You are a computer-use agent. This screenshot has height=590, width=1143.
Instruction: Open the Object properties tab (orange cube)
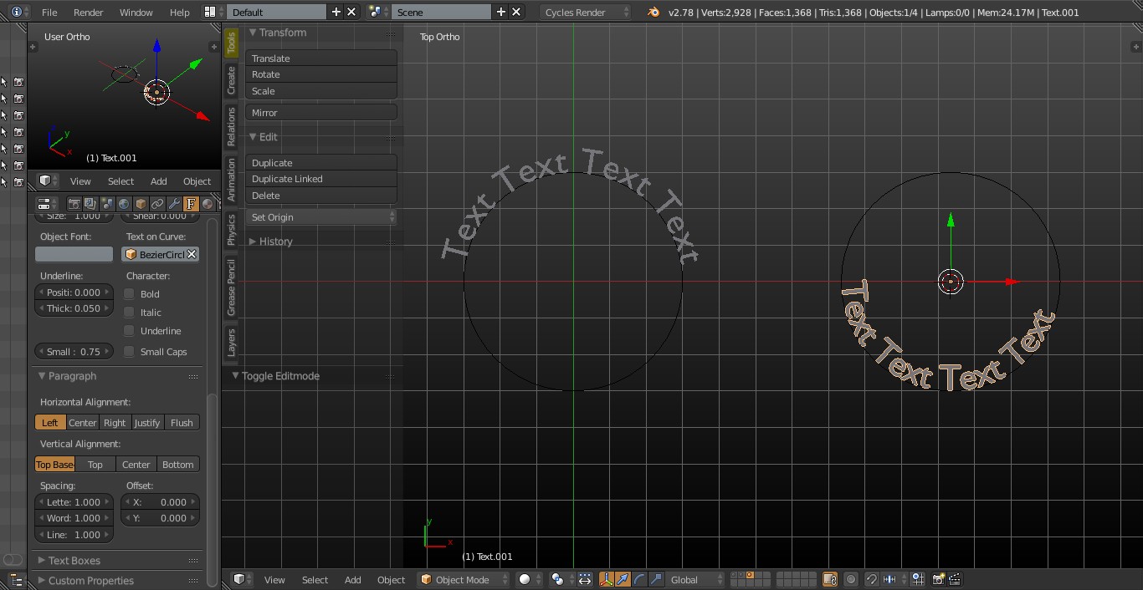[x=141, y=203]
